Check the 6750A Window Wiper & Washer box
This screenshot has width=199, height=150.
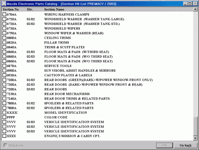pyautogui.click(x=4, y=33)
